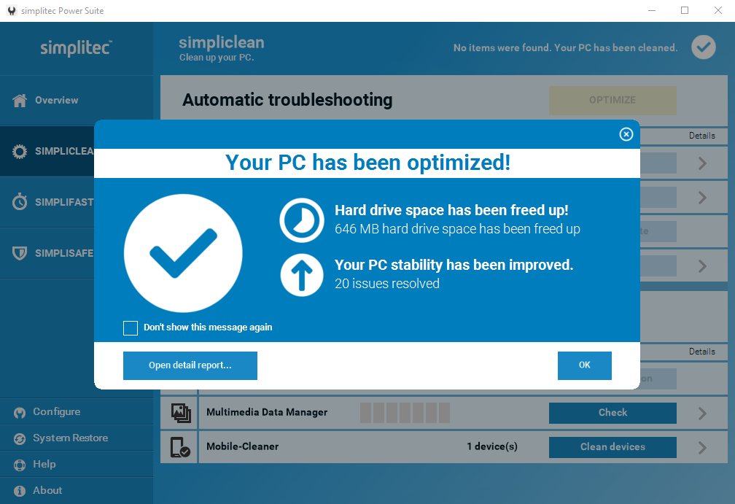Click the Simplisafe shield icon
Image resolution: width=735 pixels, height=504 pixels.
point(20,253)
